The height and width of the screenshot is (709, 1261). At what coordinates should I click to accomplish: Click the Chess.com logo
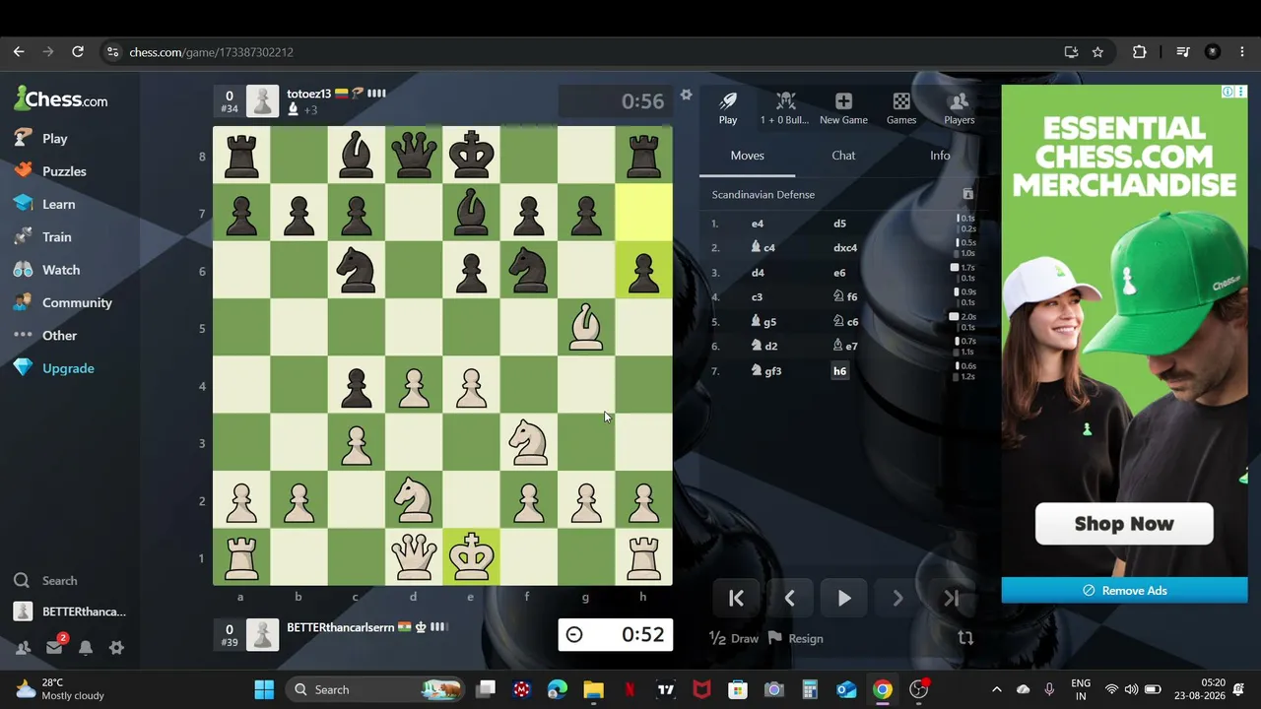click(61, 98)
